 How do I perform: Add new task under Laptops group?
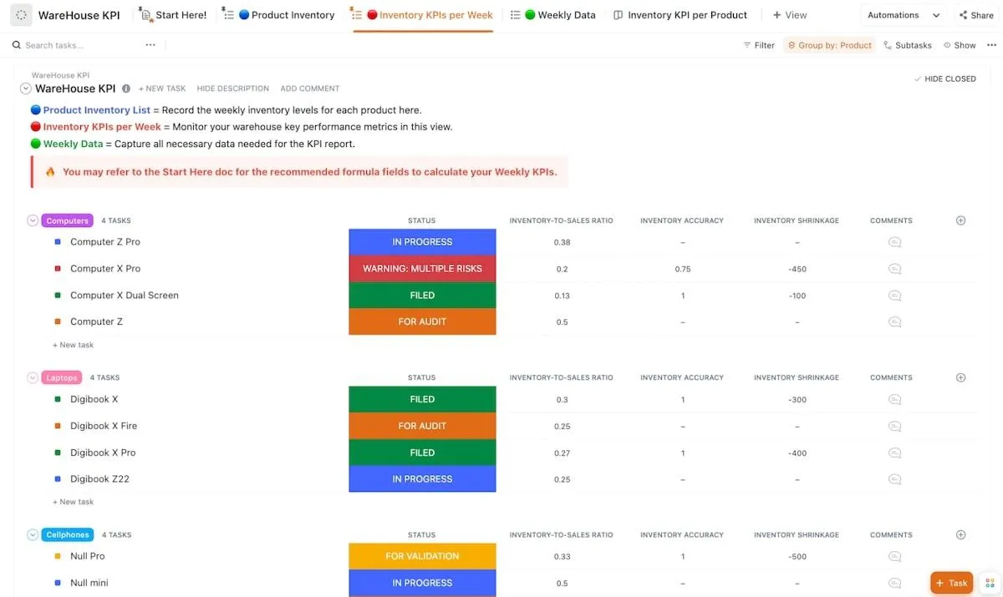pos(74,502)
